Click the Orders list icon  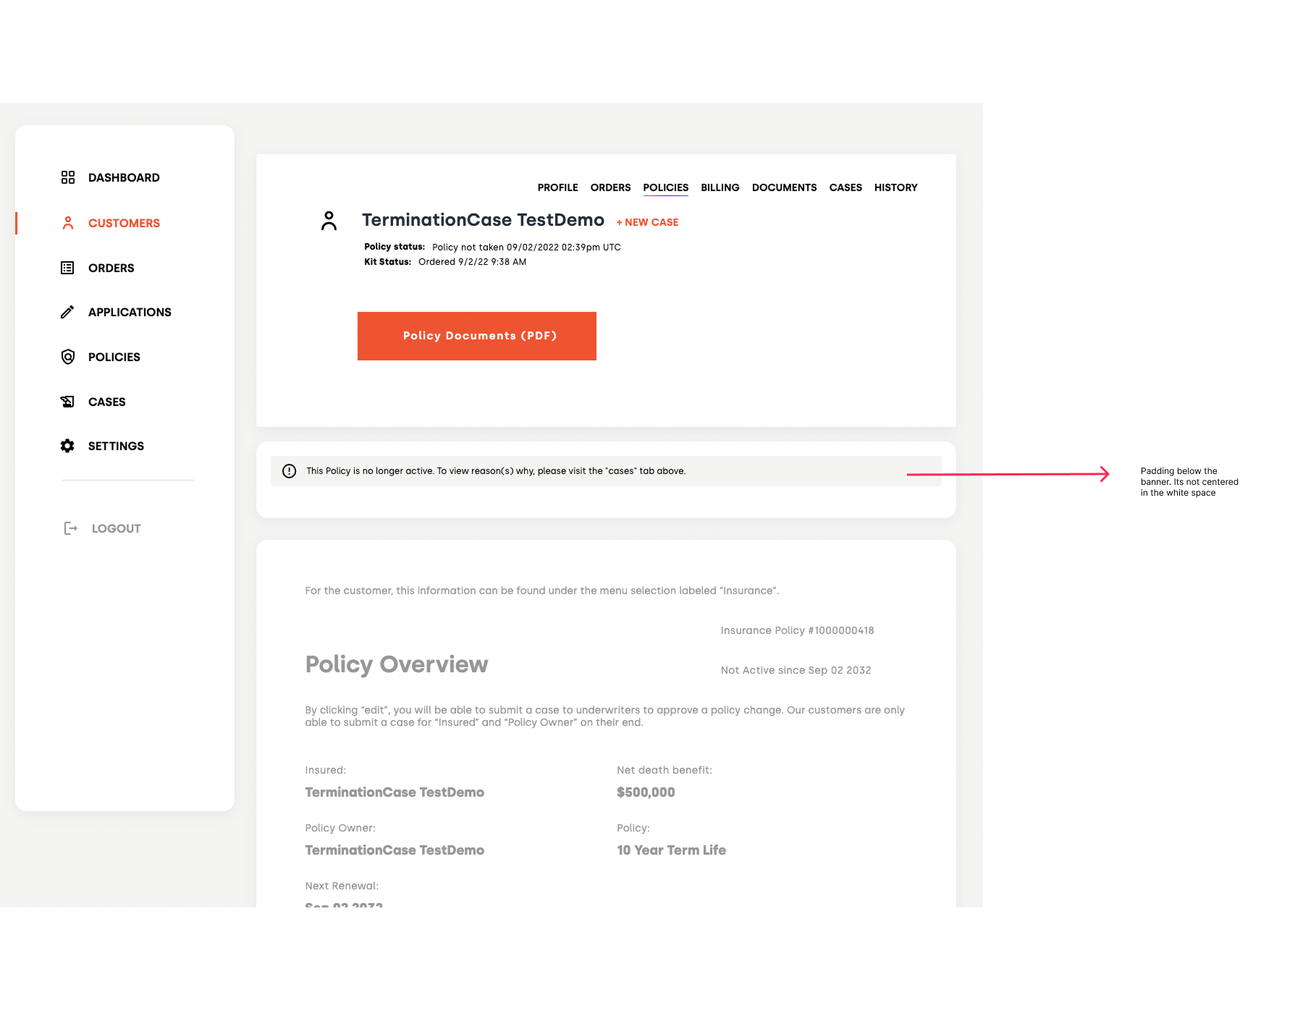pyautogui.click(x=67, y=268)
